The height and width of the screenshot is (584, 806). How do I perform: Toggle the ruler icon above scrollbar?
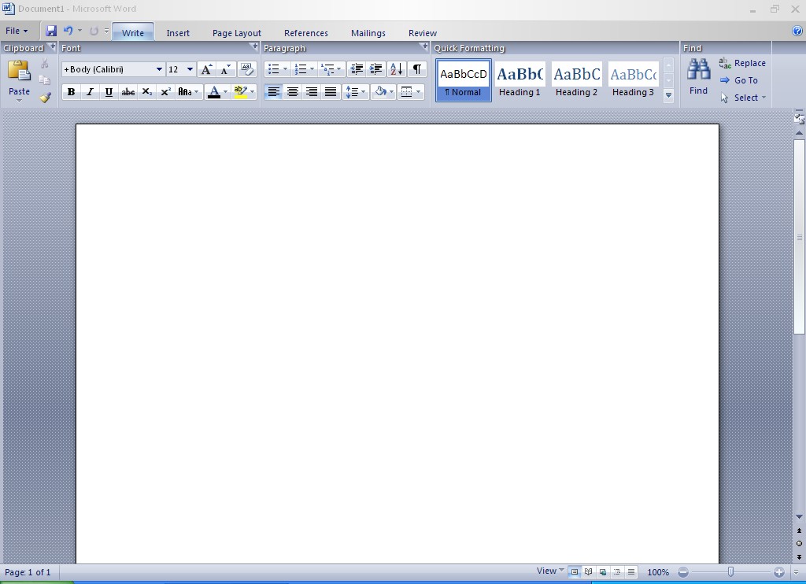799,118
